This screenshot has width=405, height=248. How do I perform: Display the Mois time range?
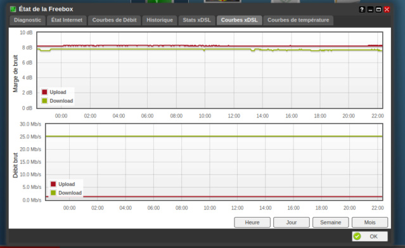(370, 223)
